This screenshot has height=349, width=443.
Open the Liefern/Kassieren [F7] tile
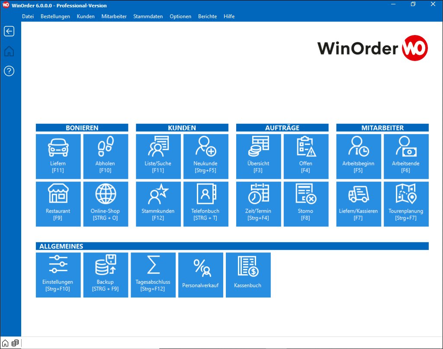click(359, 204)
